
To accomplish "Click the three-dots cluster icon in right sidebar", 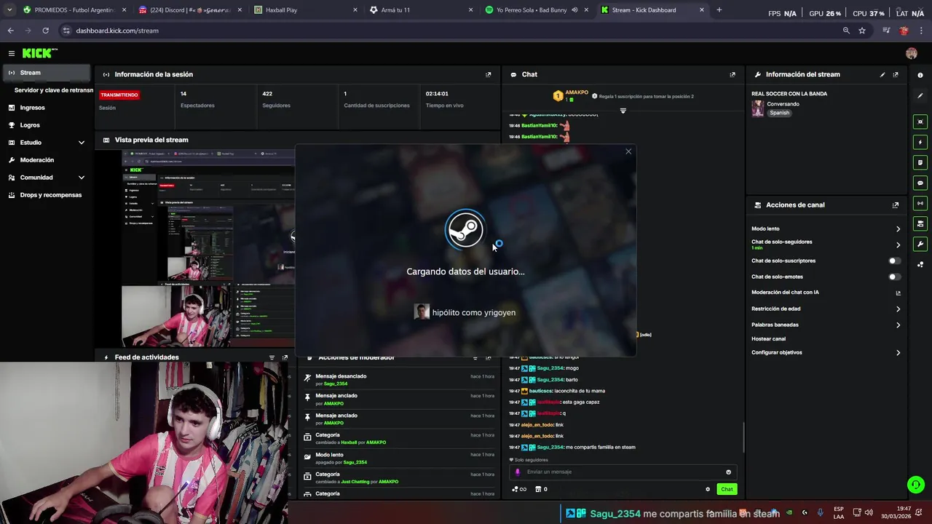I will pyautogui.click(x=920, y=264).
